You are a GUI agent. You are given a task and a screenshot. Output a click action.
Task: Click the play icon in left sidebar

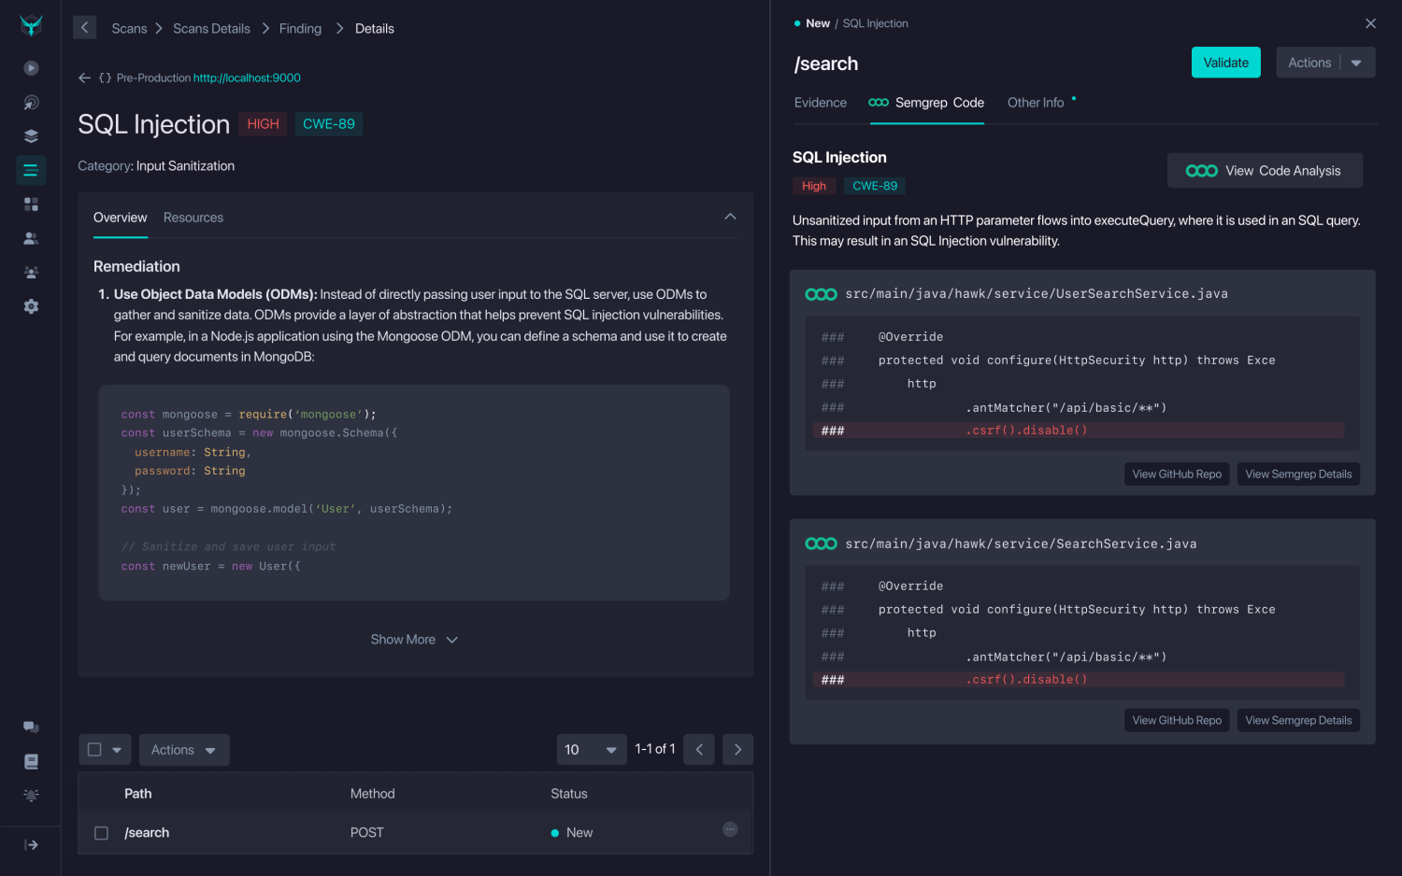click(31, 68)
